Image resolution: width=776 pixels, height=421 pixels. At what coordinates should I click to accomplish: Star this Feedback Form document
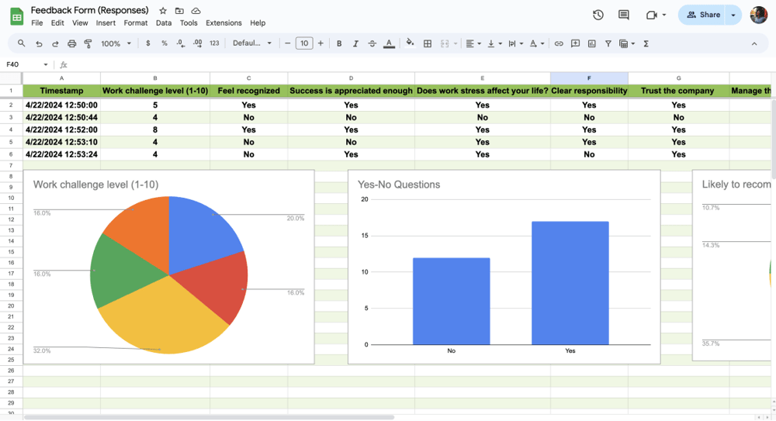pos(163,11)
